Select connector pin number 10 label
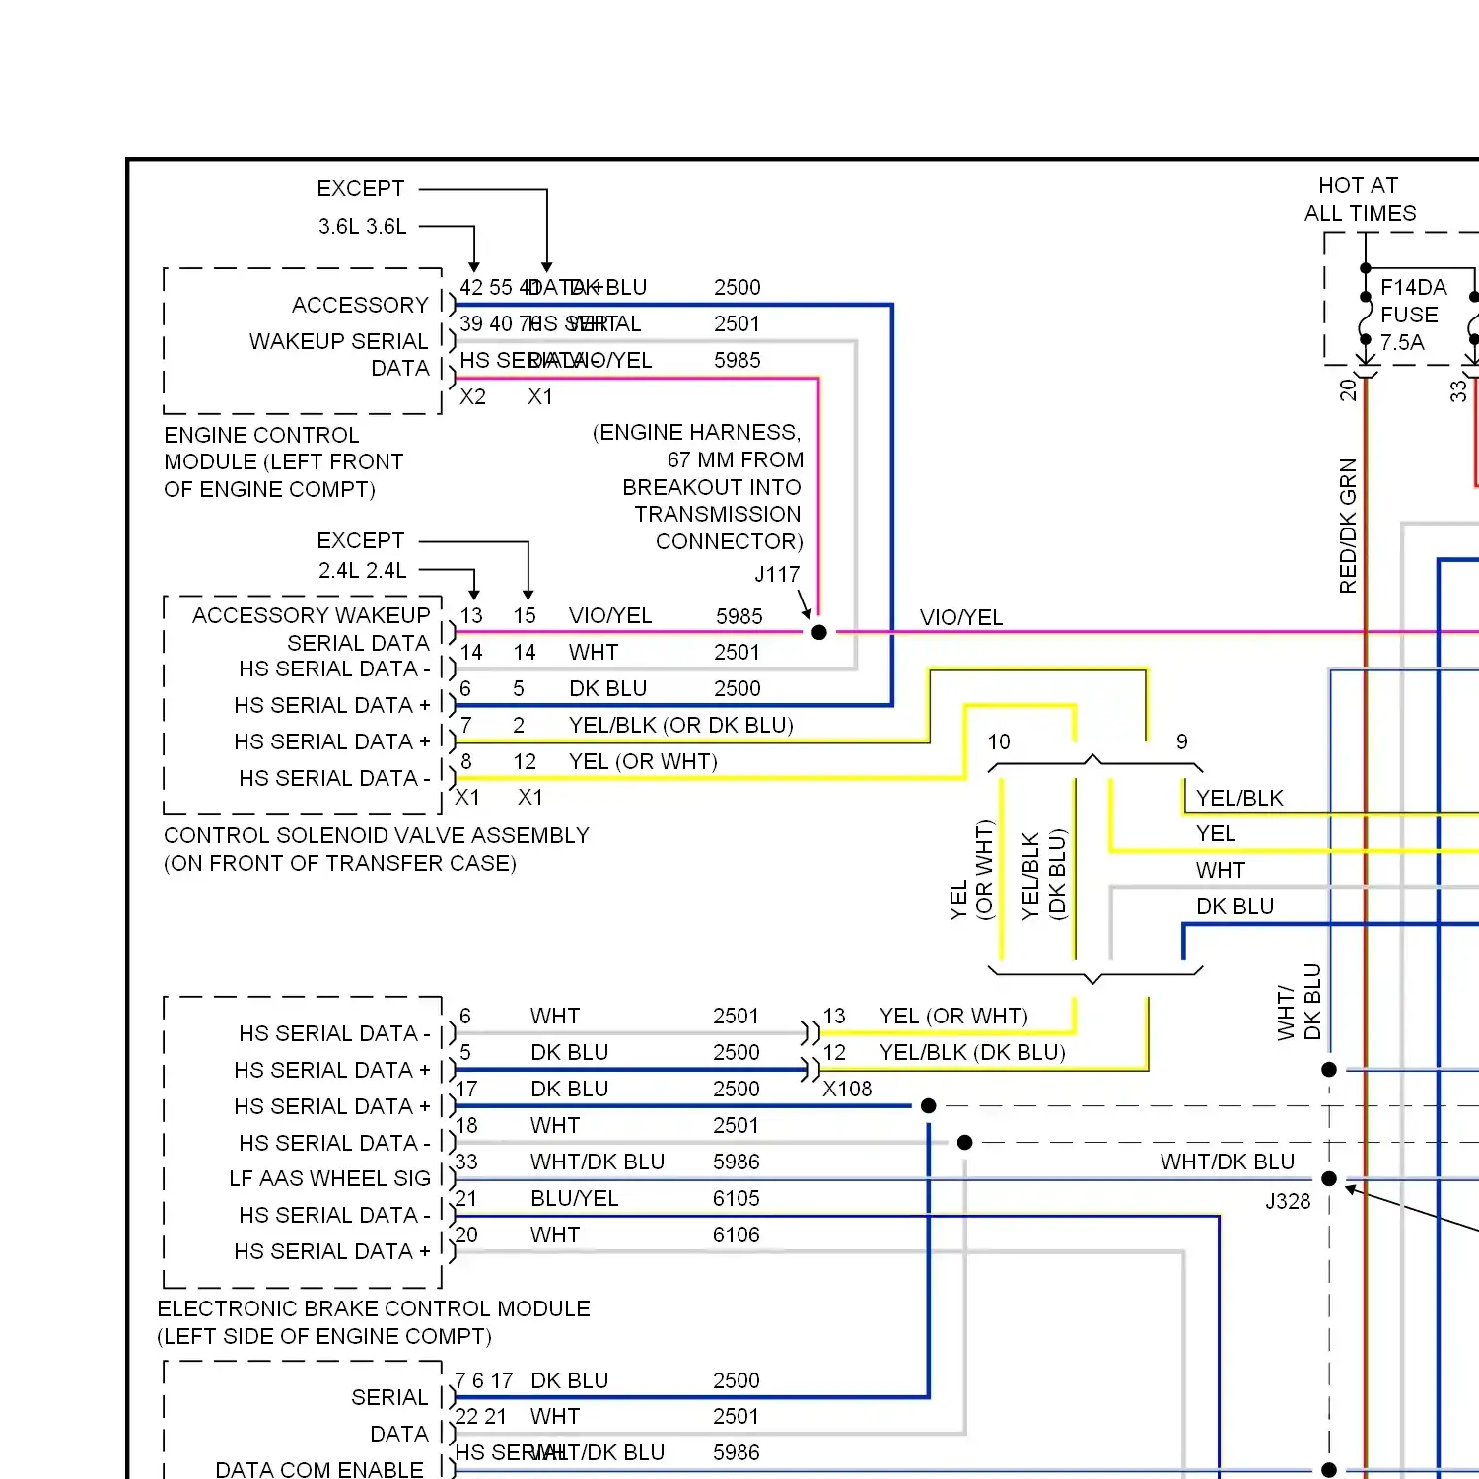 pyautogui.click(x=999, y=741)
